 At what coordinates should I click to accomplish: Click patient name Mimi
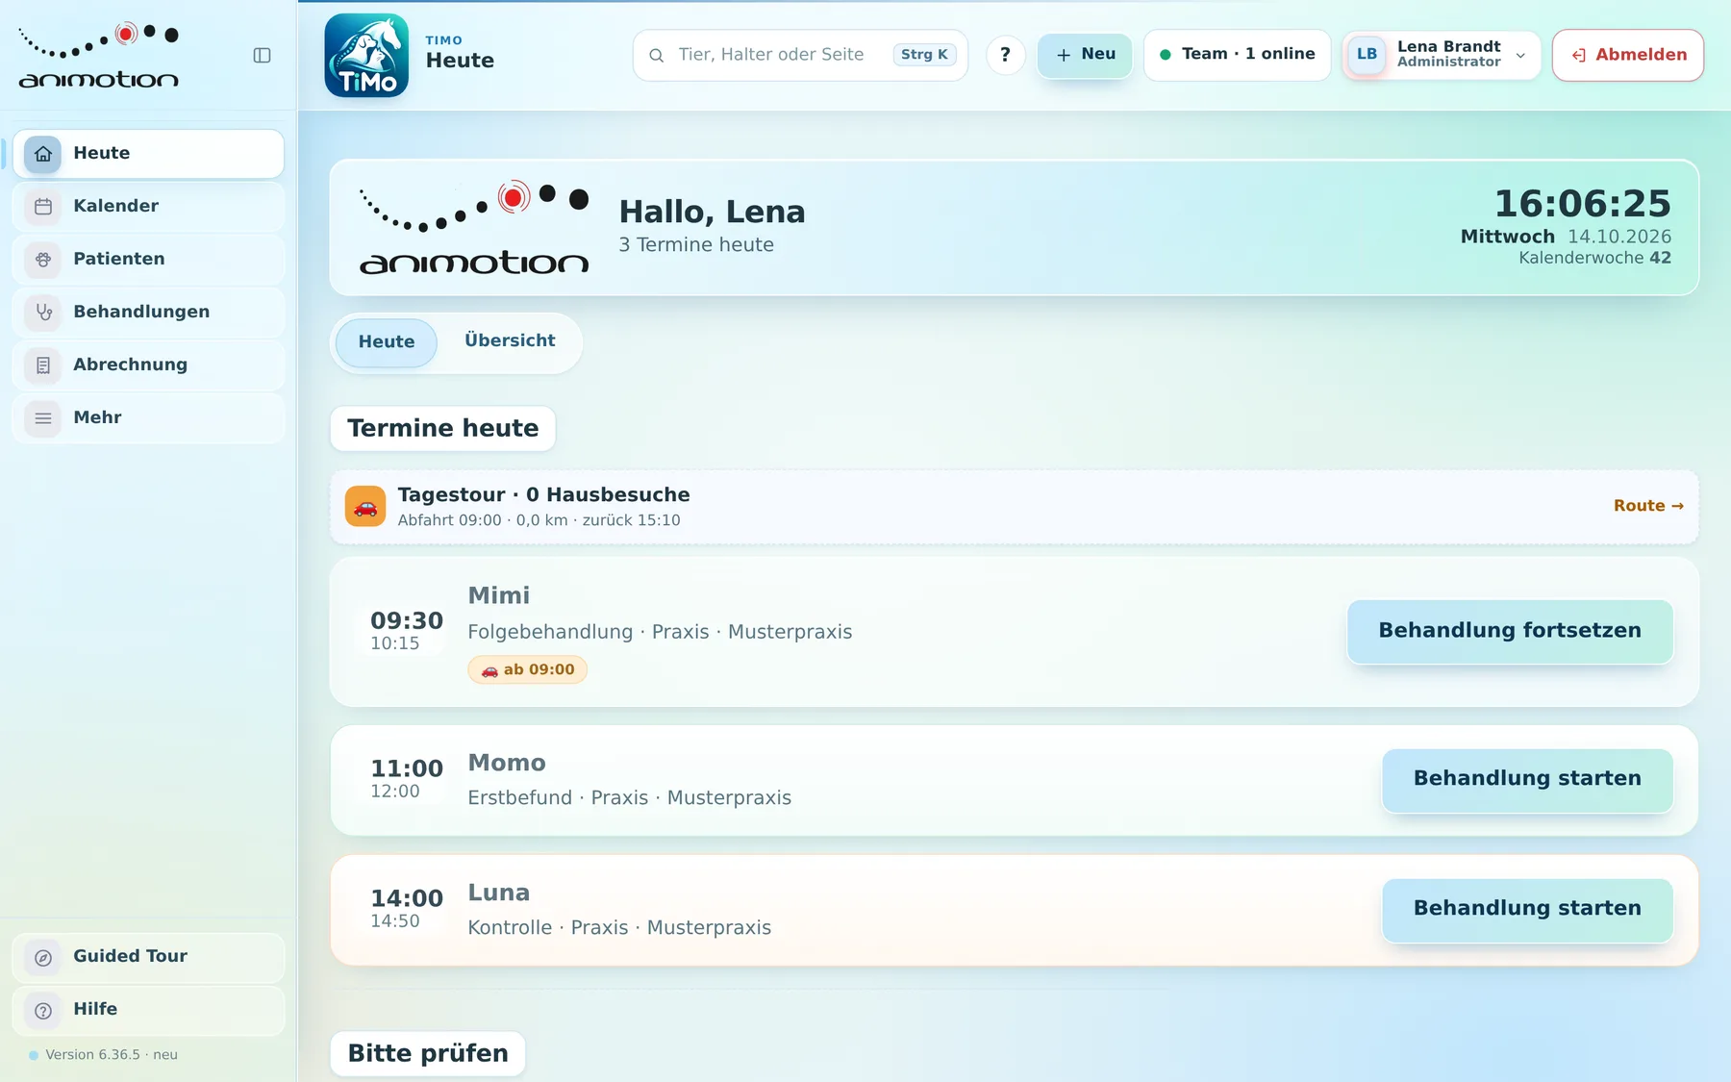[x=498, y=596]
